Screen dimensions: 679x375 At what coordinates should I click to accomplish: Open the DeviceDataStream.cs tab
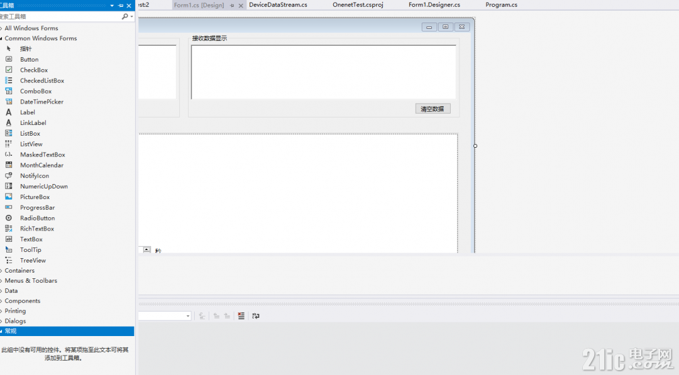[x=278, y=5]
